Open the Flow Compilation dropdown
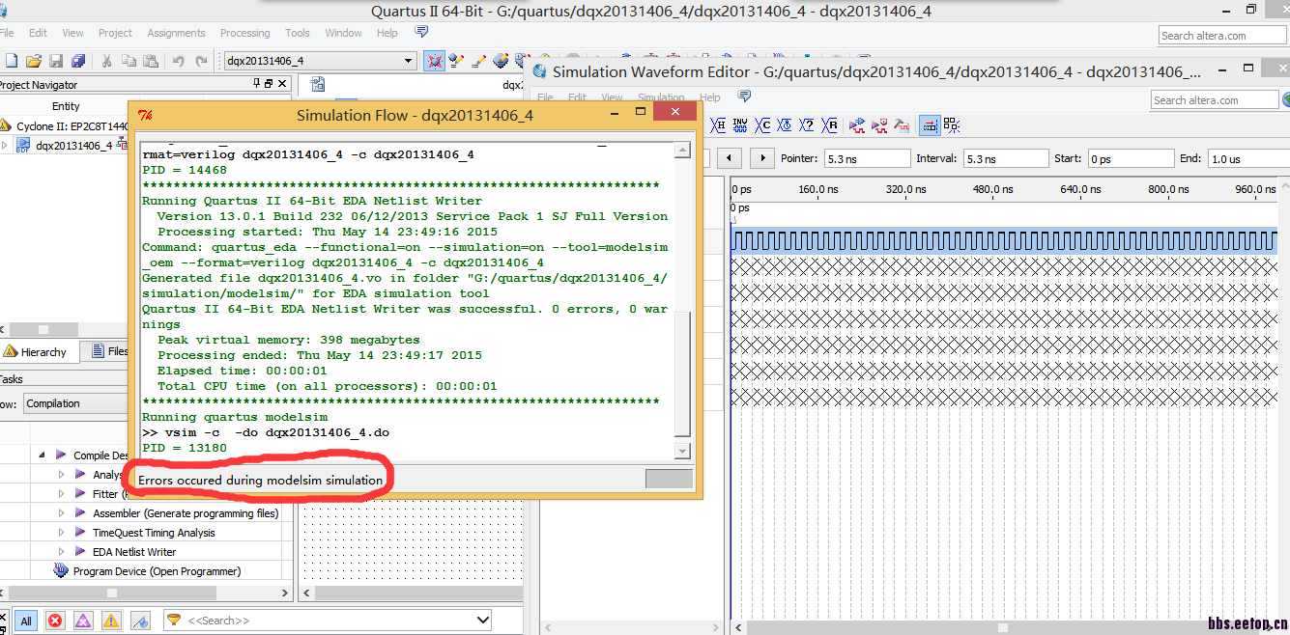Screen dimensions: 1290x635 75,403
